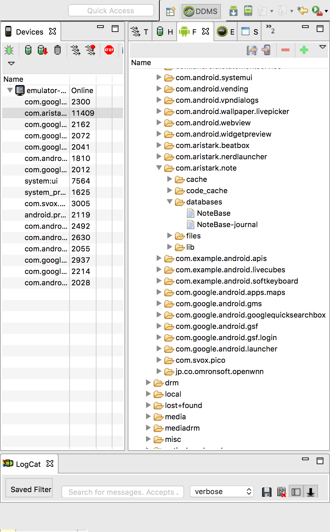This screenshot has height=532, width=330.
Task: Expand the com.aristark.beatbox folder
Action: click(x=159, y=145)
